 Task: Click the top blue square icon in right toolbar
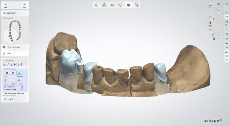click(227, 4)
